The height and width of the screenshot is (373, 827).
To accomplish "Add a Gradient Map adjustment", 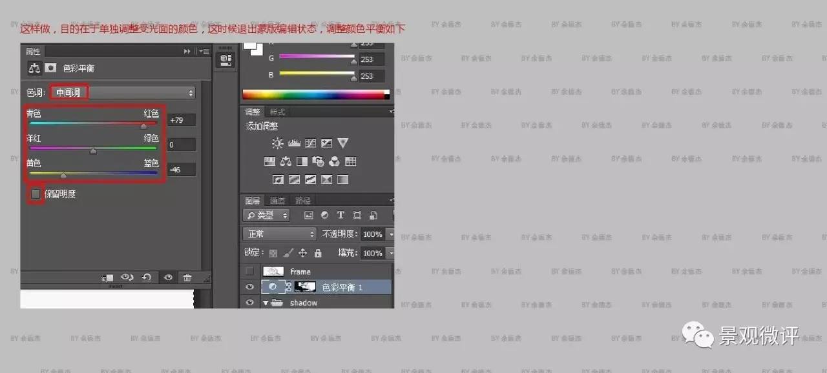I will coord(342,179).
